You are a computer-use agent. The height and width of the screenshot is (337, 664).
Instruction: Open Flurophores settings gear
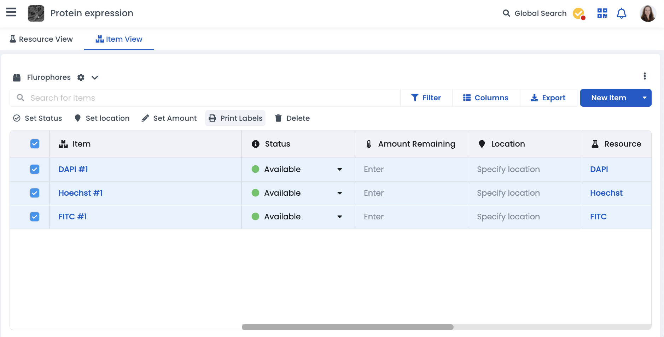point(81,77)
